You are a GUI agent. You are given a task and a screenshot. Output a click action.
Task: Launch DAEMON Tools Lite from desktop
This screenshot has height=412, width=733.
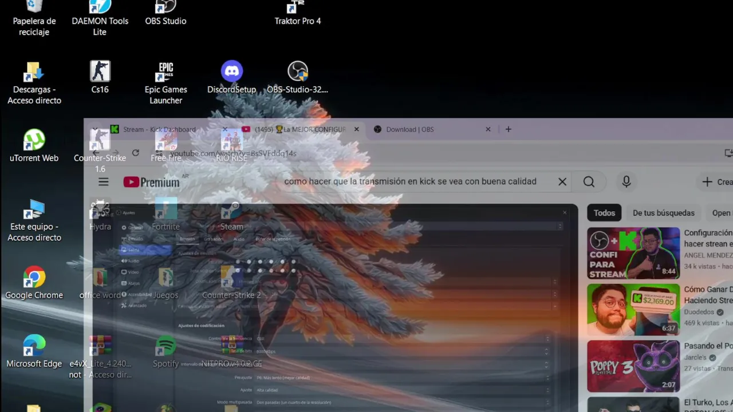point(100,17)
